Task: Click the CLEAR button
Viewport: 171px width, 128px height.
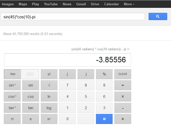Action: (123, 74)
